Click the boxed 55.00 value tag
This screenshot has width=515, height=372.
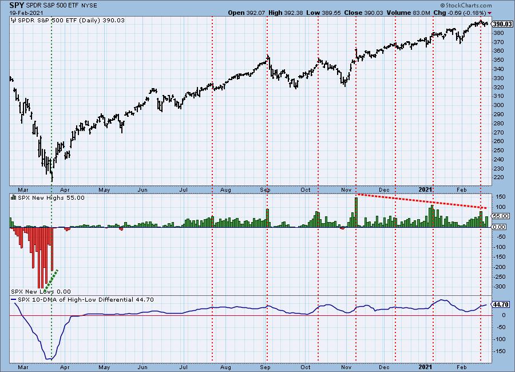coord(501,216)
